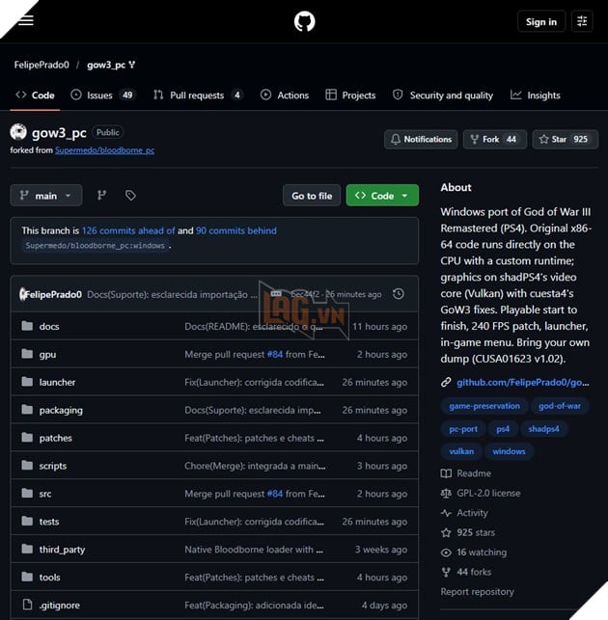The width and height of the screenshot is (608, 620).
Task: Switch to the Code tab
Action: (36, 95)
